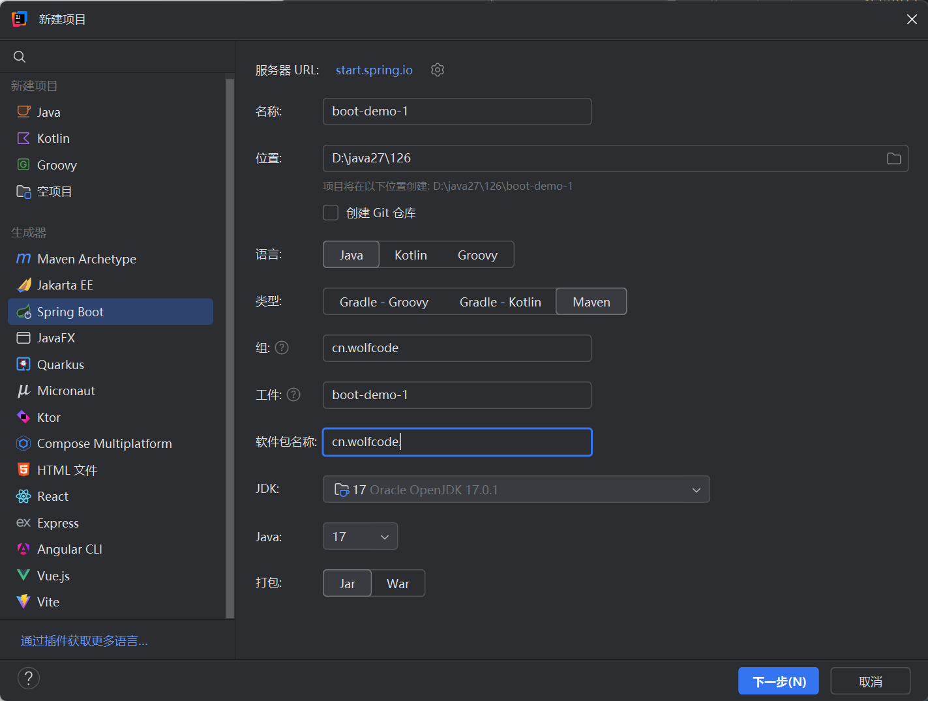This screenshot has height=701, width=928.
Task: Select the Ktor generator icon
Action: point(23,417)
